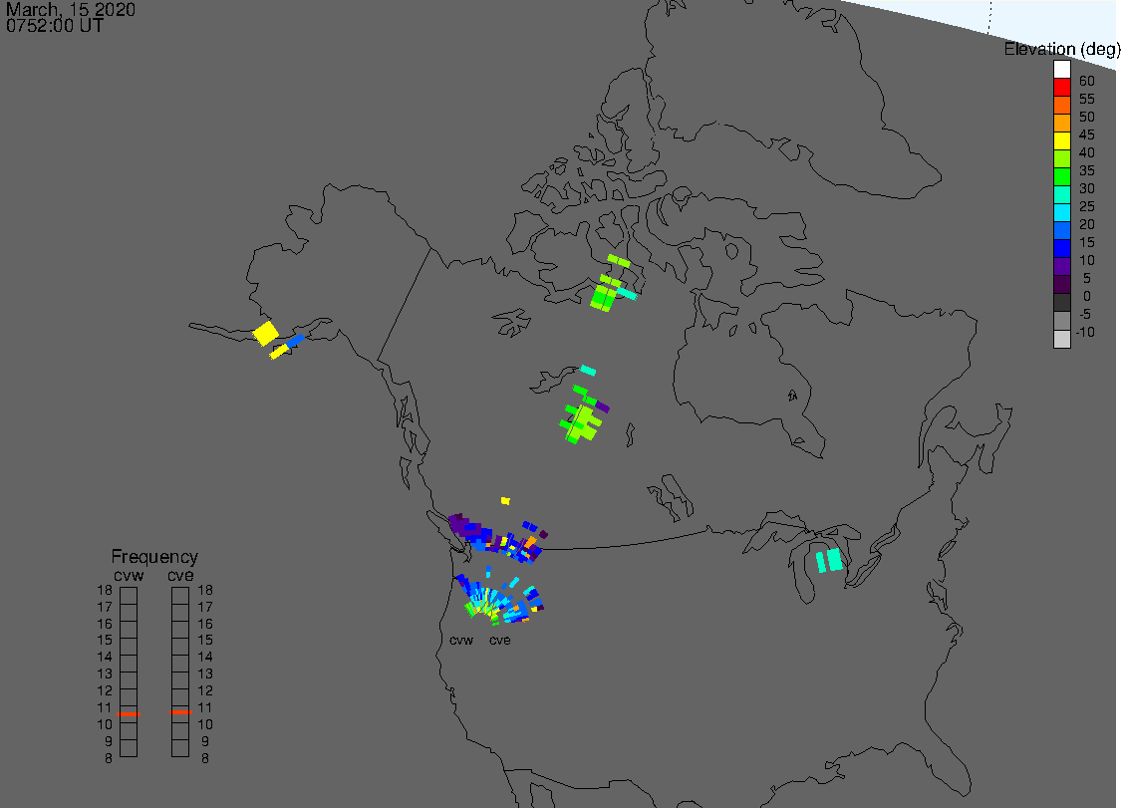Click frequency number '18' left of cvw bar
The image size is (1121, 808).
pyautogui.click(x=105, y=591)
